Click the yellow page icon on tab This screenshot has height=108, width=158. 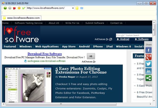[4, 18]
